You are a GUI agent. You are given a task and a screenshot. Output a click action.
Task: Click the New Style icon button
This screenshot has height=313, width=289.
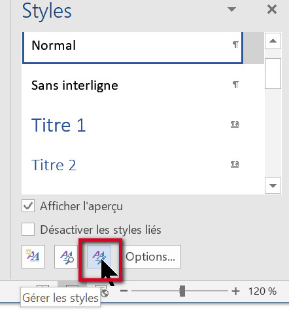[x=33, y=257]
